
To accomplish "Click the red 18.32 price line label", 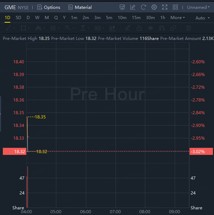I will (x=14, y=151).
